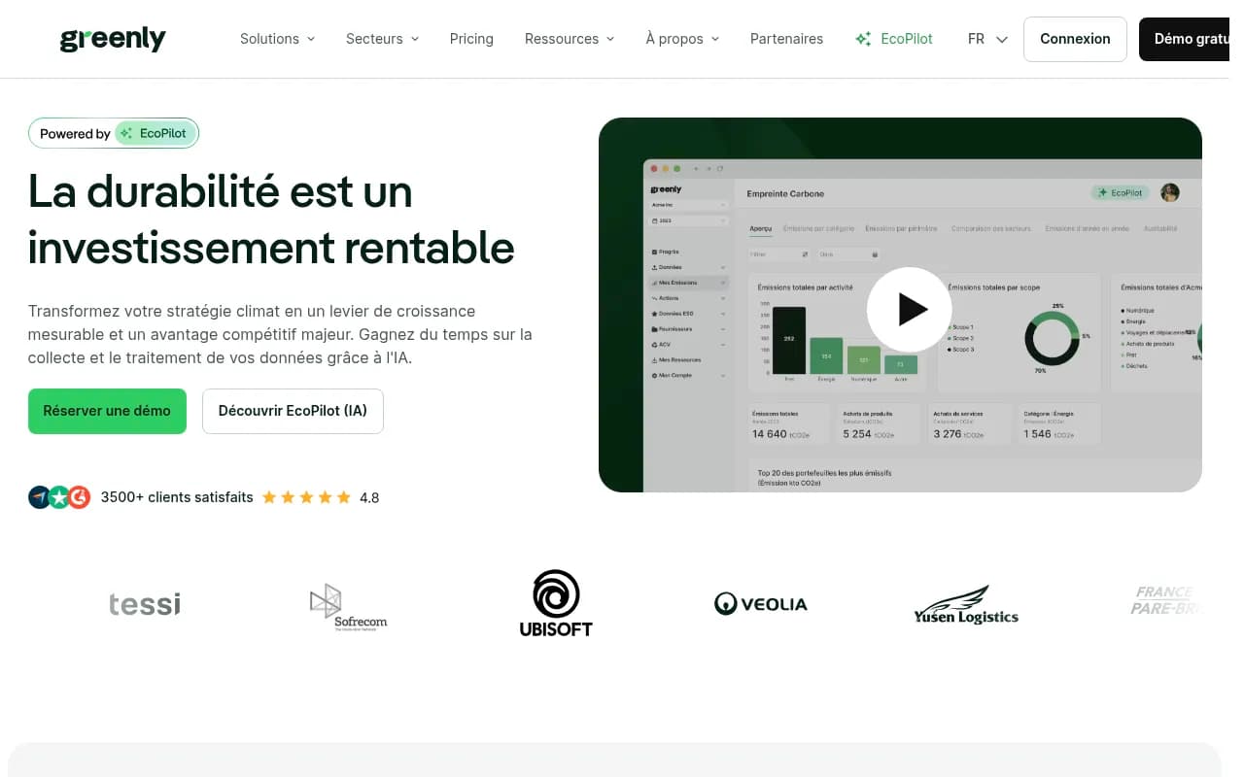Image resolution: width=1244 pixels, height=777 pixels.
Task: Click the Yusen Logistics client logo
Action: click(966, 604)
